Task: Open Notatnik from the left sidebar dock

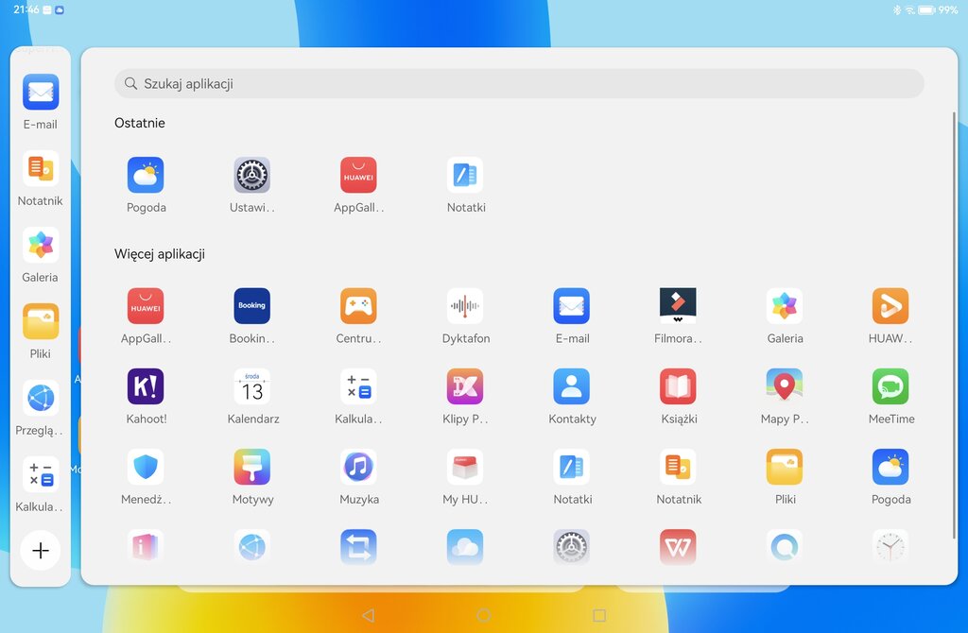Action: (41, 168)
